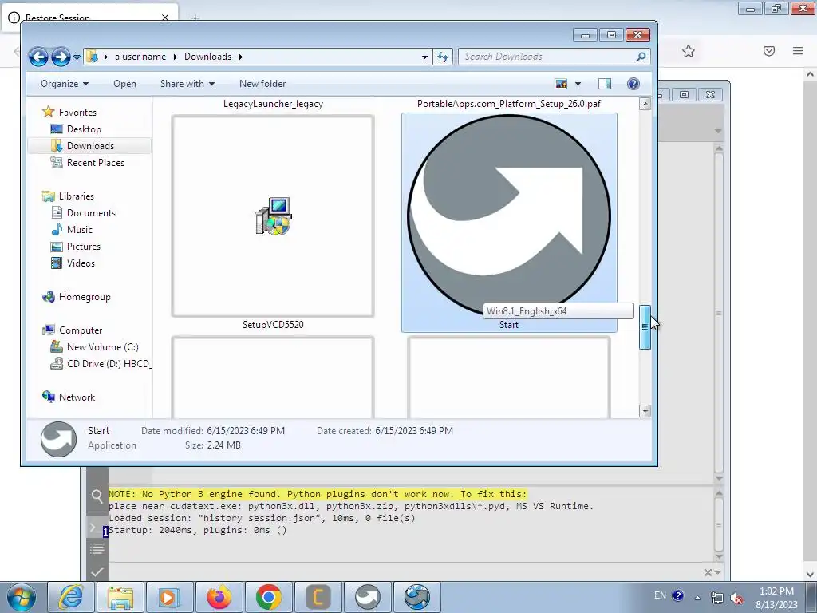817x613 pixels.
Task: Expand the view options dropdown arrow
Action: 578,84
